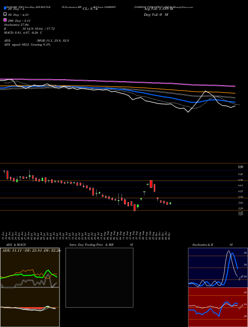This screenshot has width=248, height=327.
Task: Click the 4.28 price axis label
Action: 240,191
